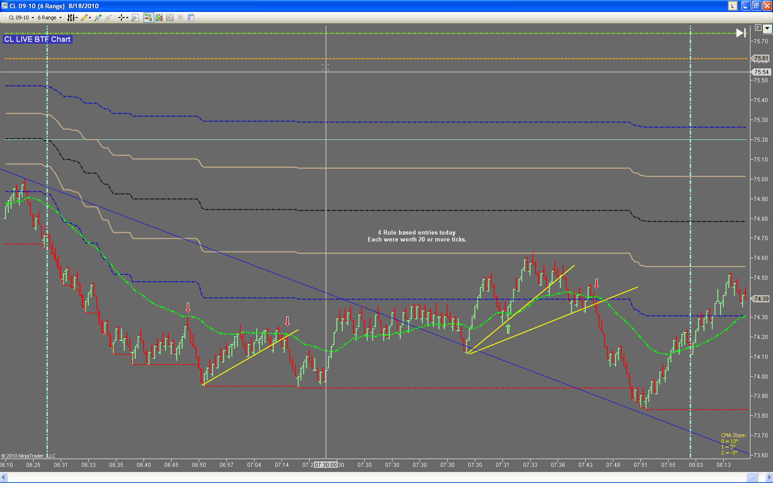Image resolution: width=773 pixels, height=483 pixels.
Task: Click the 74.60 price axis label
Action: (x=761, y=258)
